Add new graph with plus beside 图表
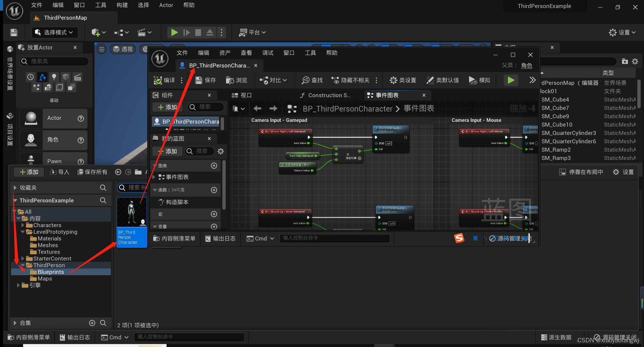644x347 pixels. (x=214, y=166)
